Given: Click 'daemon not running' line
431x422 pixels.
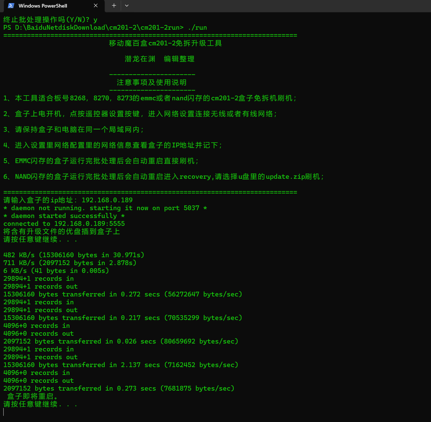Looking at the screenshot, I should tap(105, 208).
